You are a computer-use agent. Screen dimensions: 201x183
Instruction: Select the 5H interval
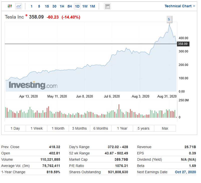70,6
